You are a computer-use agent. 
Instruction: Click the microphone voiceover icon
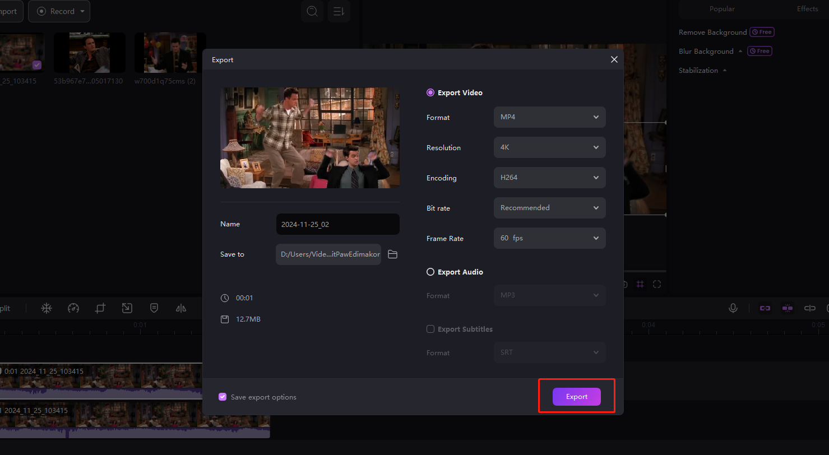[733, 308]
